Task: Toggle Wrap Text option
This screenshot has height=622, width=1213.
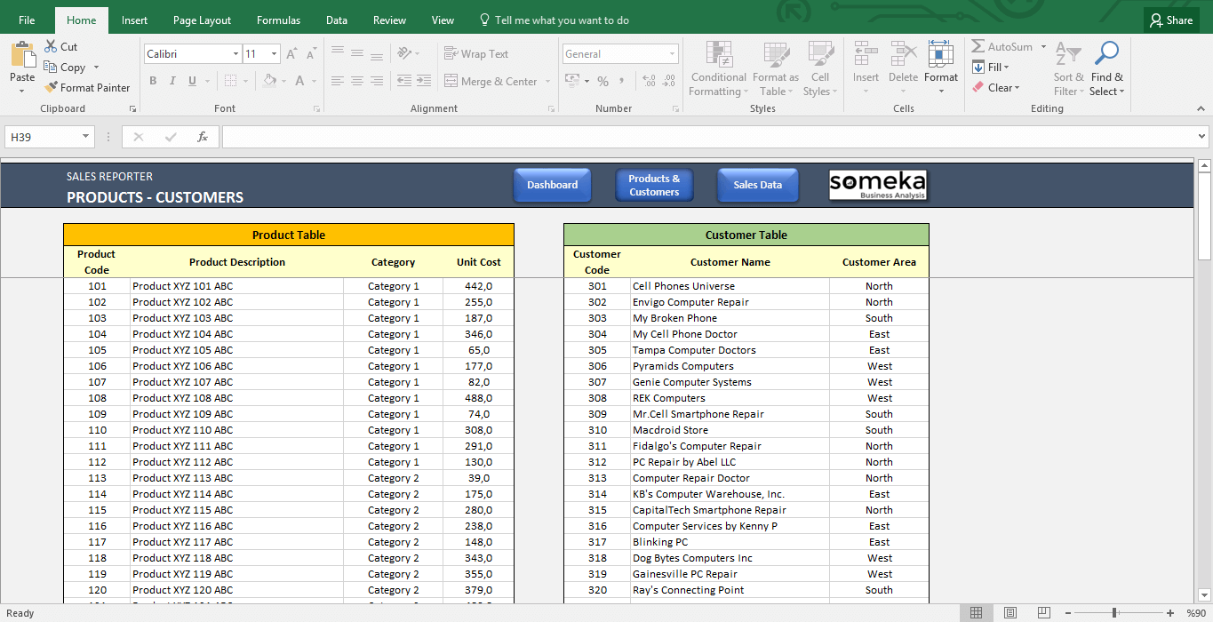Action: point(476,54)
